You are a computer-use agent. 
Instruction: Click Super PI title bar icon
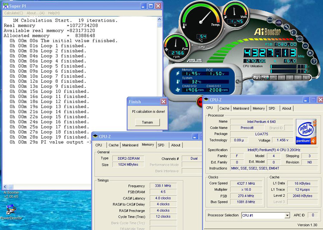tap(6, 6)
